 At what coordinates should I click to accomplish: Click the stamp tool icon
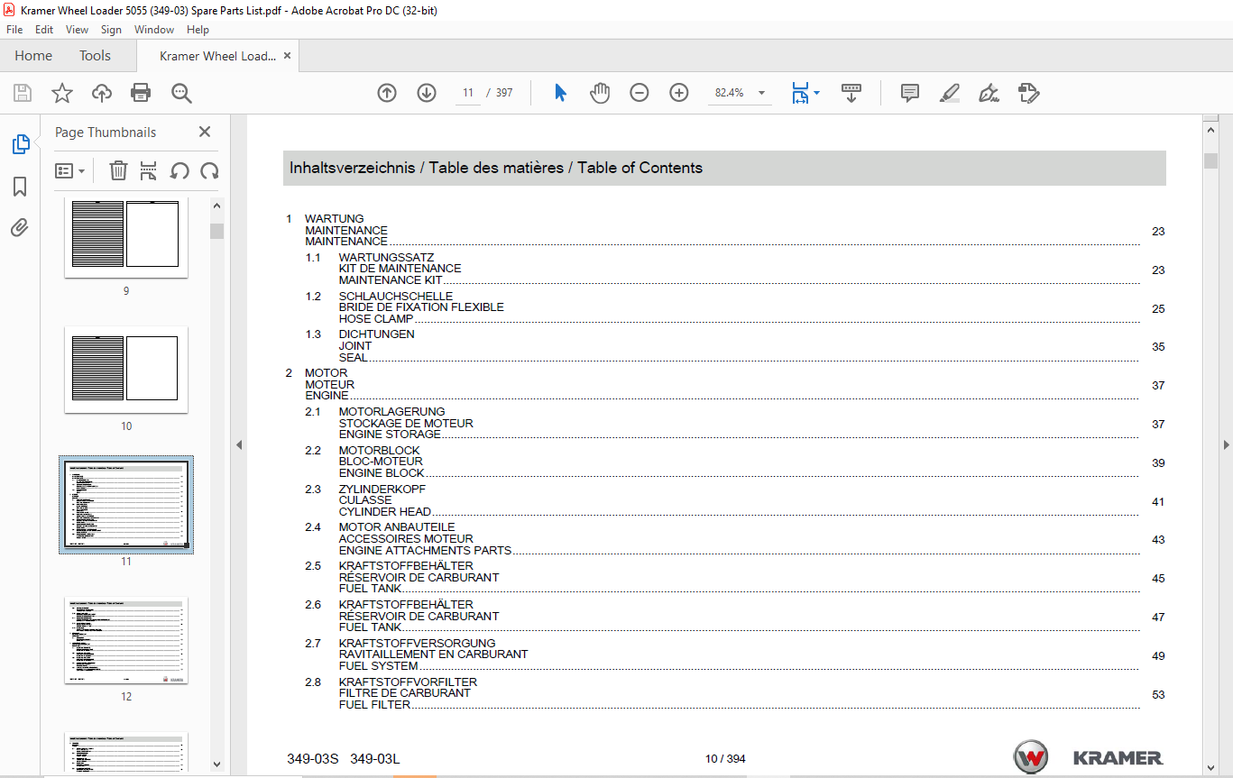coord(1028,93)
